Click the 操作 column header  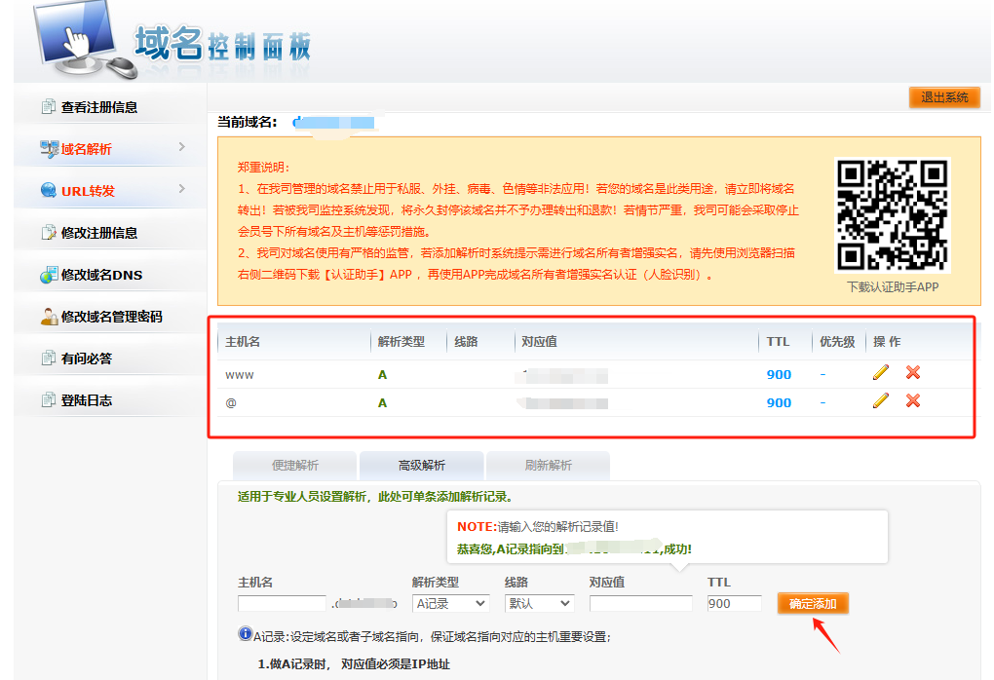coord(887,342)
